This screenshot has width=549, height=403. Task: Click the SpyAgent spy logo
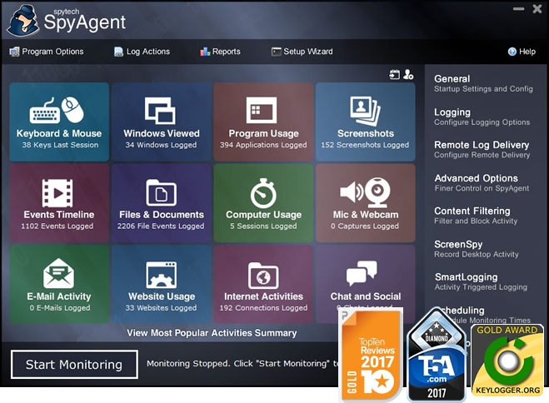pos(22,21)
